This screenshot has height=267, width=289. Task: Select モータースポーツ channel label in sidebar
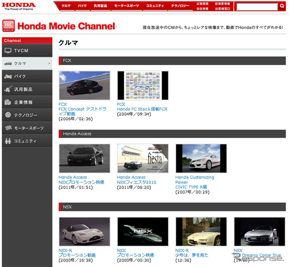(29, 128)
